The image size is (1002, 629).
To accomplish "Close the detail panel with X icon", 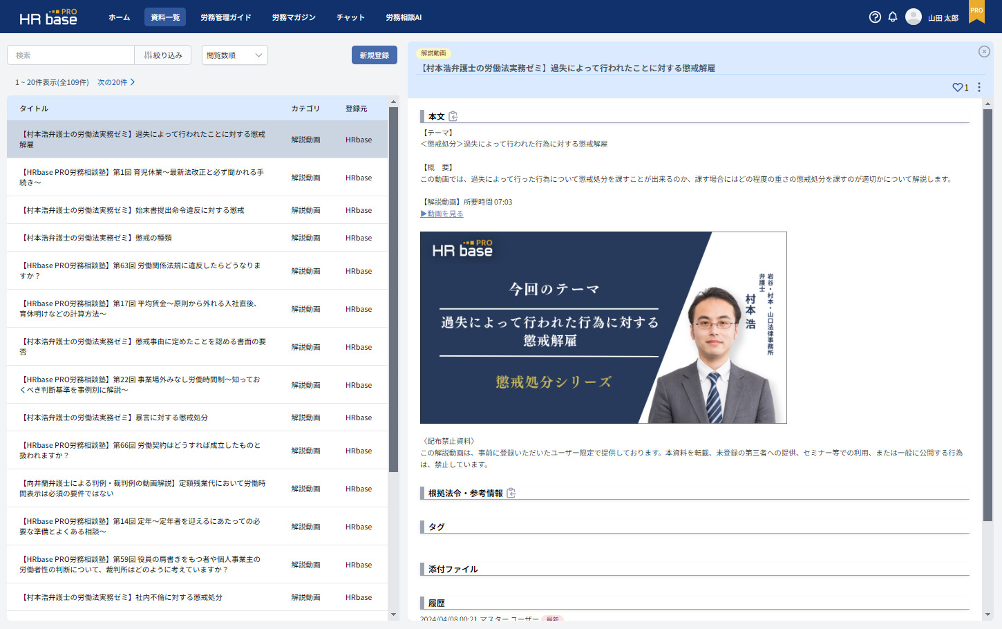I will 984,52.
